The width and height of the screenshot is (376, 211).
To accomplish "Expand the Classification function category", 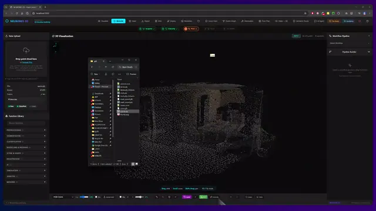I will tap(26, 142).
